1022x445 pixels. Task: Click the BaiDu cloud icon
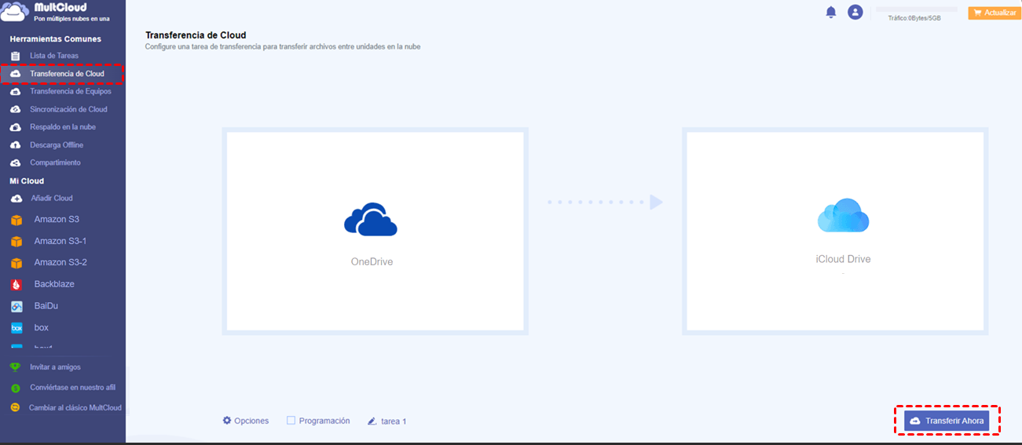tap(16, 306)
